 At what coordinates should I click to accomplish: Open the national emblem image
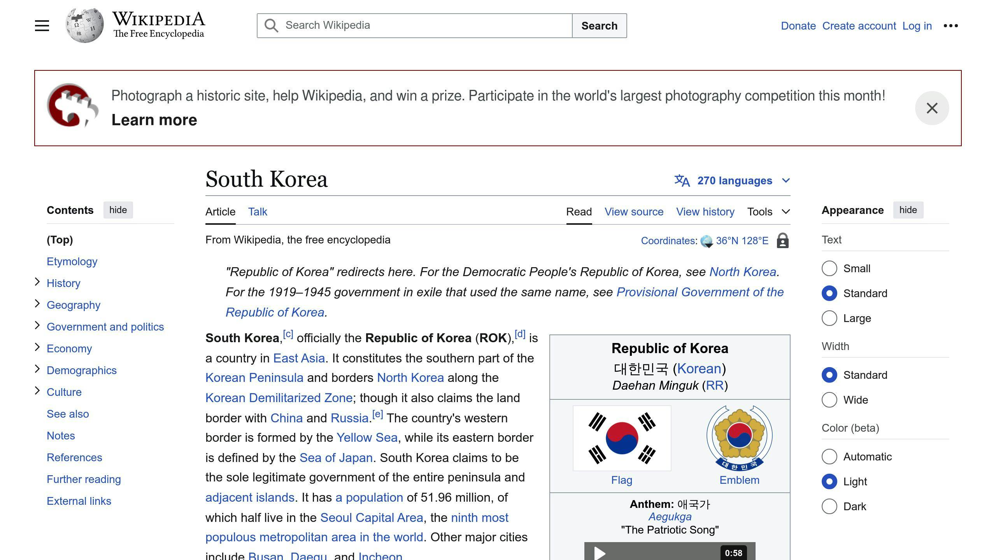click(x=739, y=438)
